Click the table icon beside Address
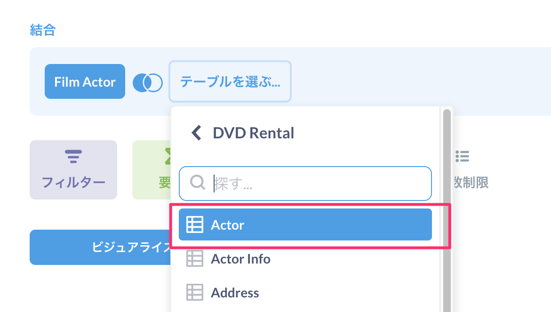 pos(195,293)
